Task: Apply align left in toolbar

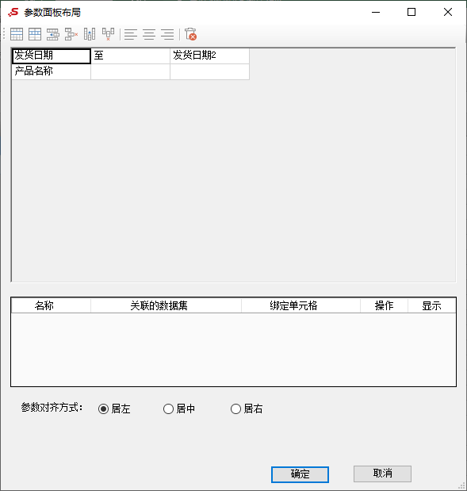Action: coord(131,34)
